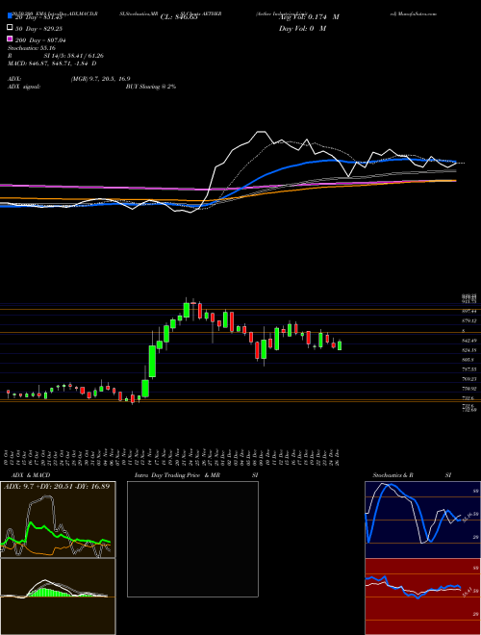Click the 897.44 price axis label
This screenshot has width=481, height=635.
468,311
